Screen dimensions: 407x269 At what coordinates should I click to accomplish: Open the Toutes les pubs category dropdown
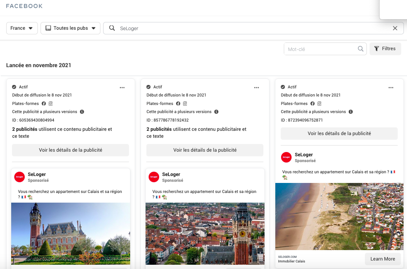pos(70,28)
